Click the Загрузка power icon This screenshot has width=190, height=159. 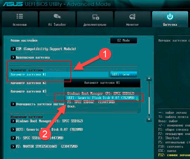(170, 17)
